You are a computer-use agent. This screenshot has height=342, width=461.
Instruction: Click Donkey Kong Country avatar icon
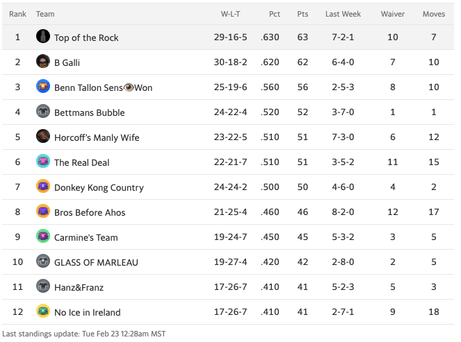(43, 187)
